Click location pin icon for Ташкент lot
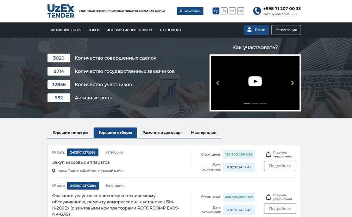The image size is (352, 217). [x=54, y=171]
